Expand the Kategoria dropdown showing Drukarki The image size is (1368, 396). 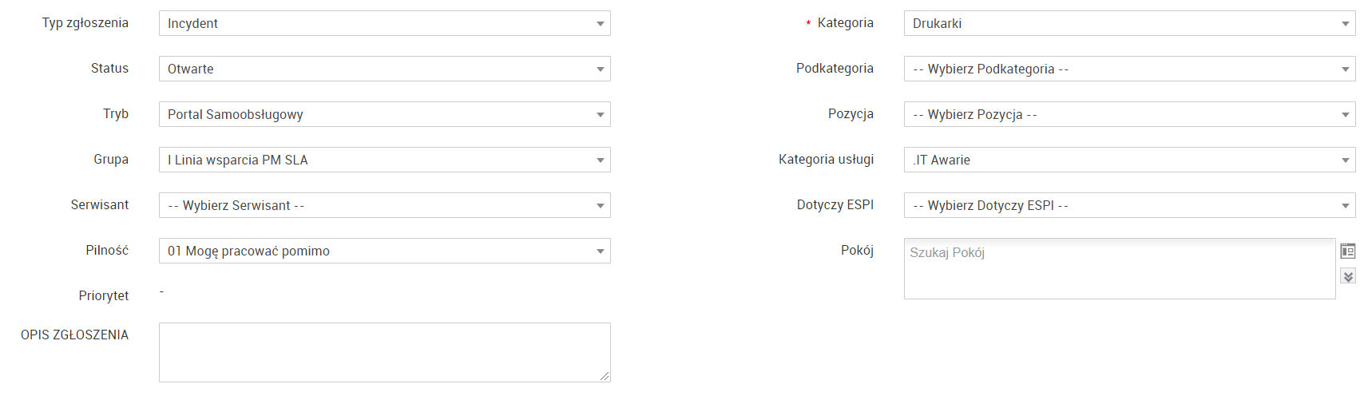pyautogui.click(x=1129, y=23)
